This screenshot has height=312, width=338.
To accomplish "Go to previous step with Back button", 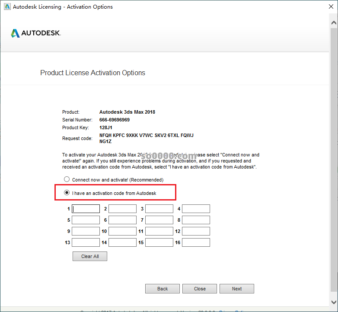I will (163, 289).
